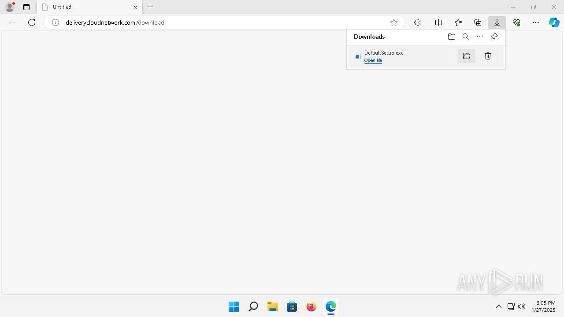Open the Favorites list
The width and height of the screenshot is (564, 317).
click(x=458, y=22)
